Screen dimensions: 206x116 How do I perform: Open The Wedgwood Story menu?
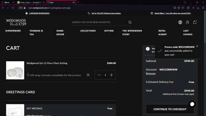(132, 33)
